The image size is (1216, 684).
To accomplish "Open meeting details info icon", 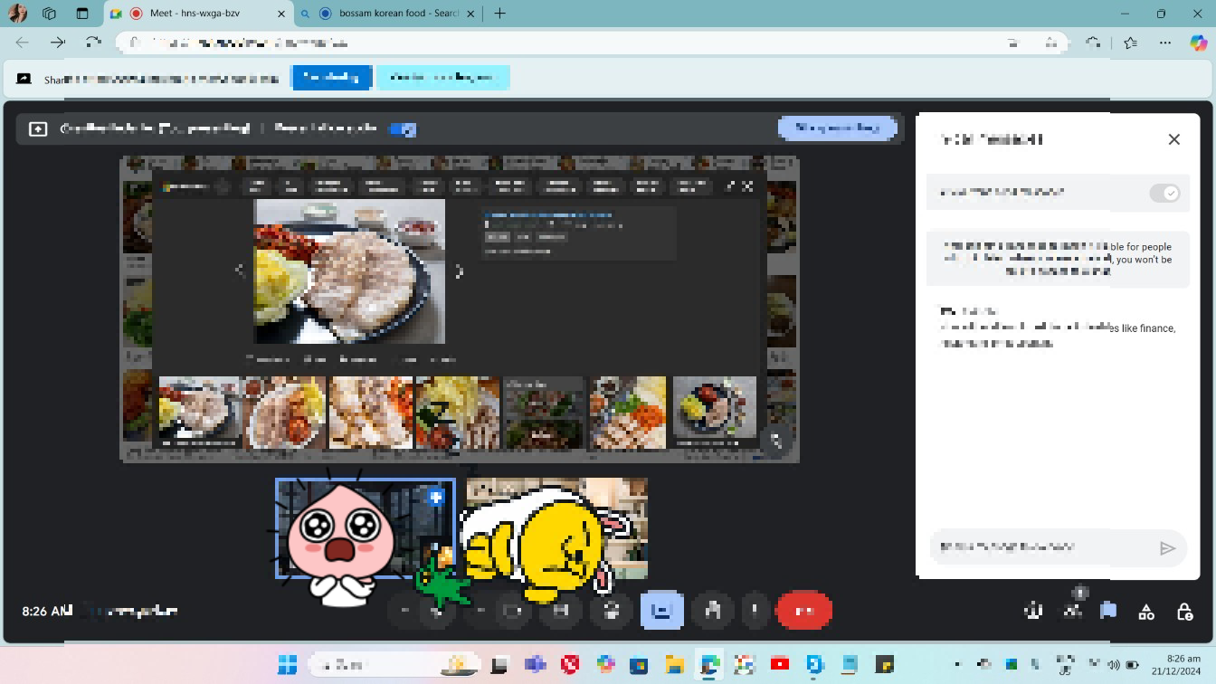I will (1033, 612).
